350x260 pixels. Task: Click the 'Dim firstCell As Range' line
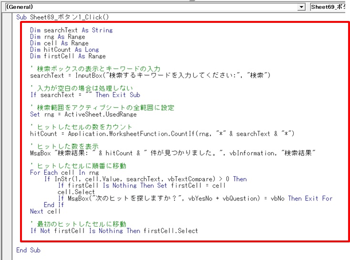tap(68, 56)
